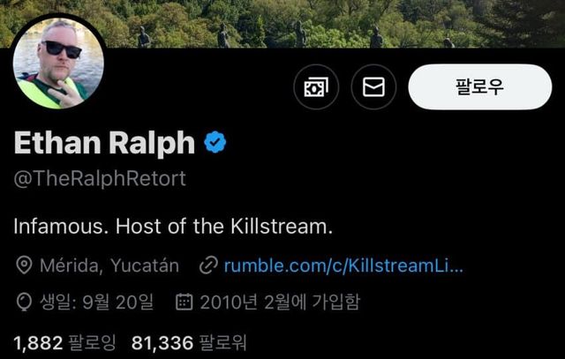This screenshot has width=565, height=359.
Task: Click the location pin icon
Action: click(24, 266)
